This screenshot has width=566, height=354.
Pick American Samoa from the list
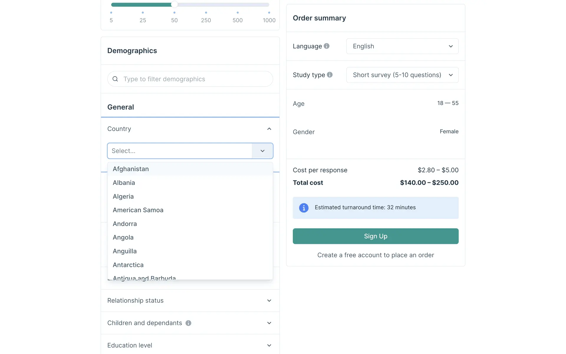coord(138,210)
